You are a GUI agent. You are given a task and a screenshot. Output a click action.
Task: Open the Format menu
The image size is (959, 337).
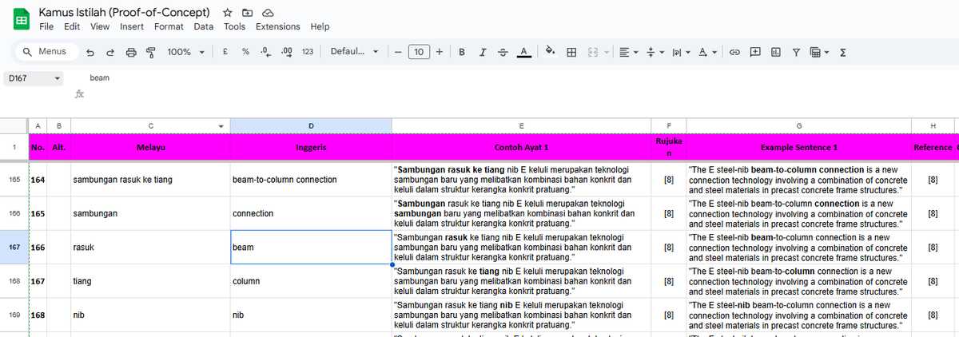169,26
